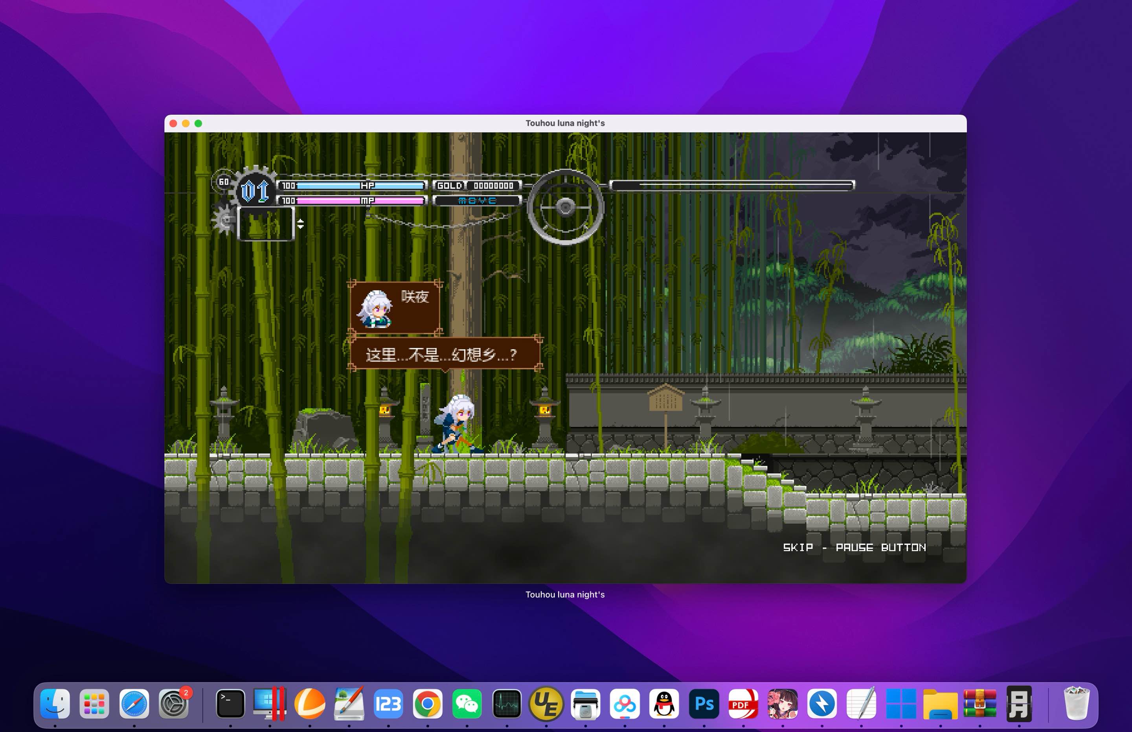
Task: Click the black 月 game icon in Dock
Action: tap(1019, 703)
